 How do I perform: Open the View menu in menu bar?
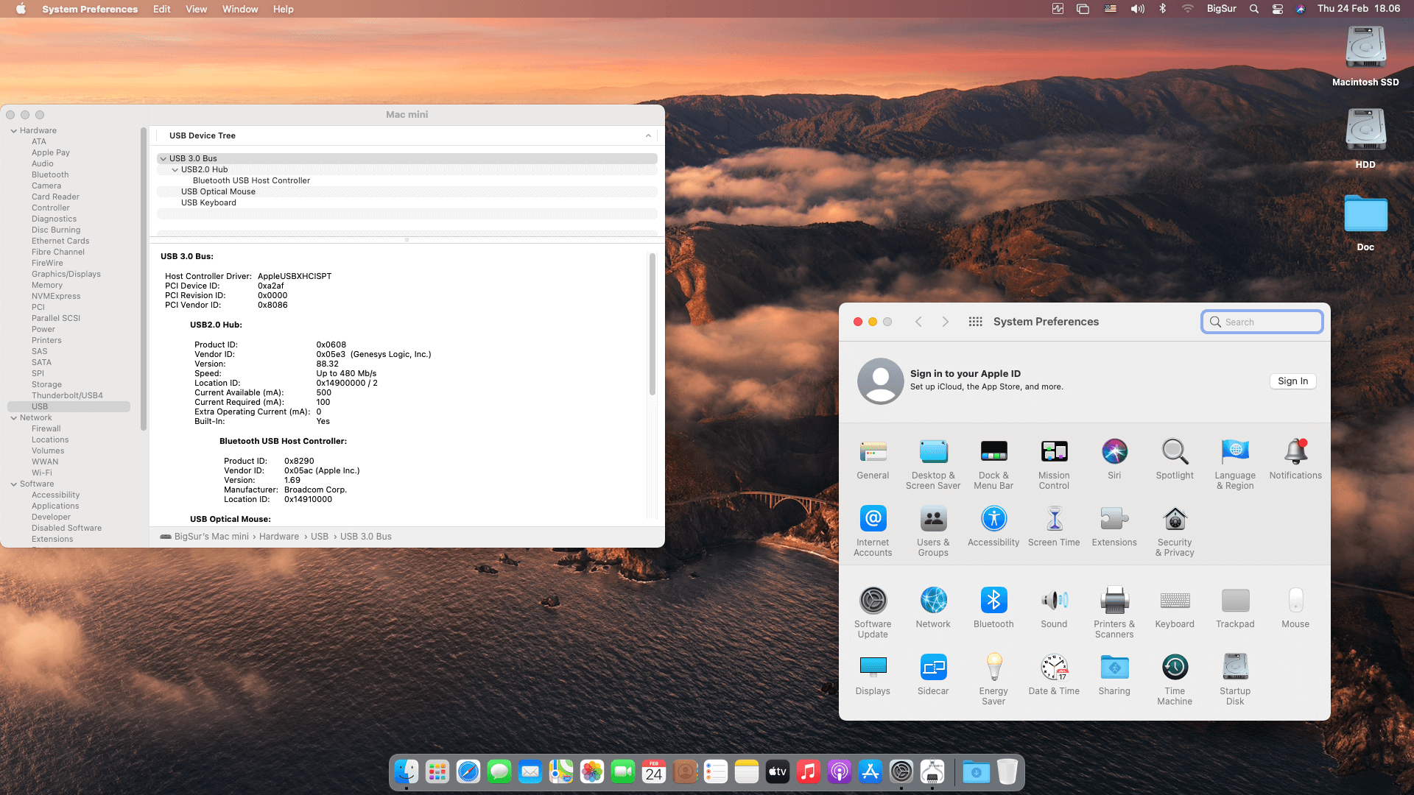pyautogui.click(x=196, y=9)
